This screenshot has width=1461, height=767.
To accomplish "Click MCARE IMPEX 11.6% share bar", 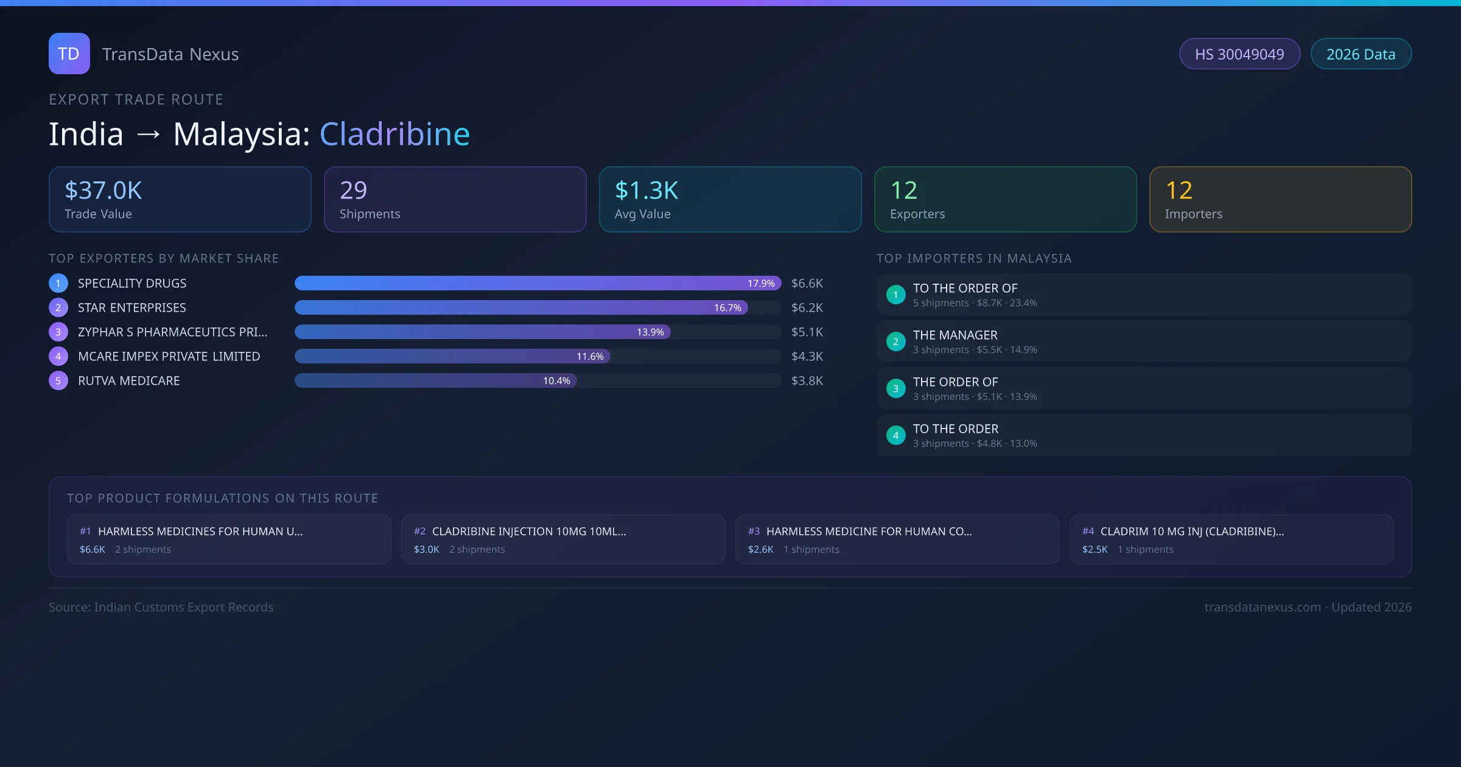I will coord(452,356).
